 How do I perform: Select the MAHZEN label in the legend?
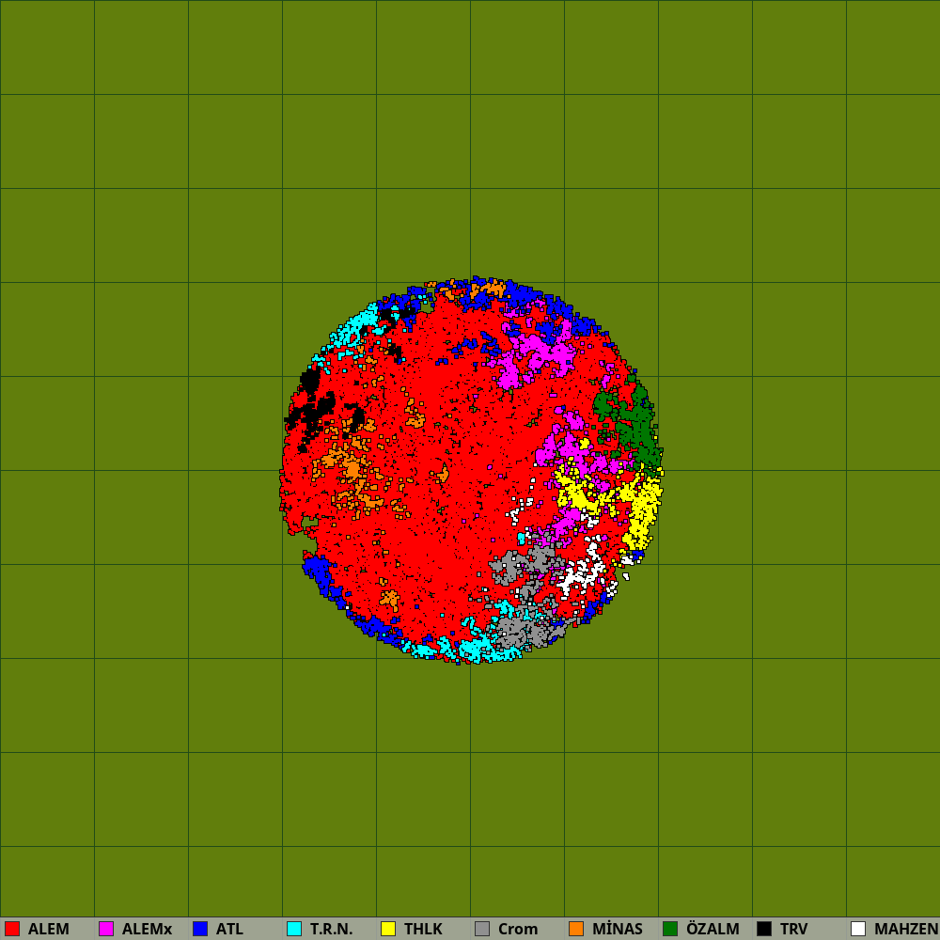(906, 930)
